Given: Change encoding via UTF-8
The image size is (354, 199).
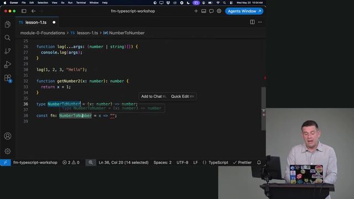Looking at the screenshot, I should pos(182,163).
